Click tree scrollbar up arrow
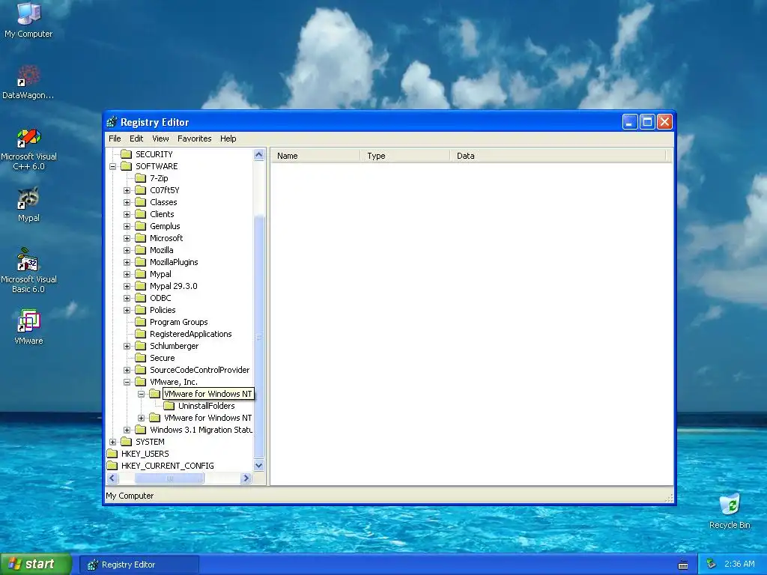Image resolution: width=767 pixels, height=575 pixels. 258,155
